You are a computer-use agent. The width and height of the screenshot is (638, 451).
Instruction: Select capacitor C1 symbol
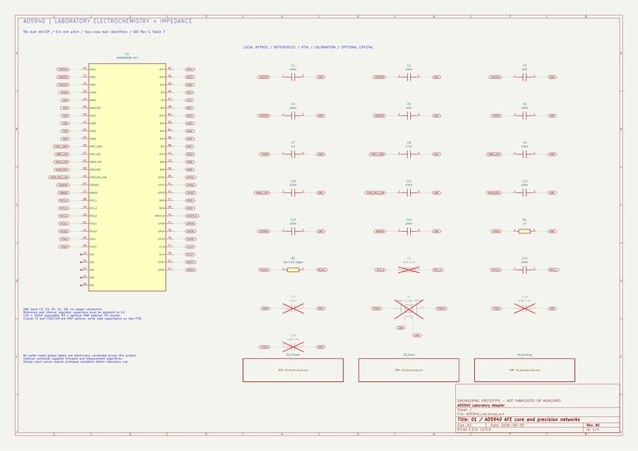tap(293, 77)
